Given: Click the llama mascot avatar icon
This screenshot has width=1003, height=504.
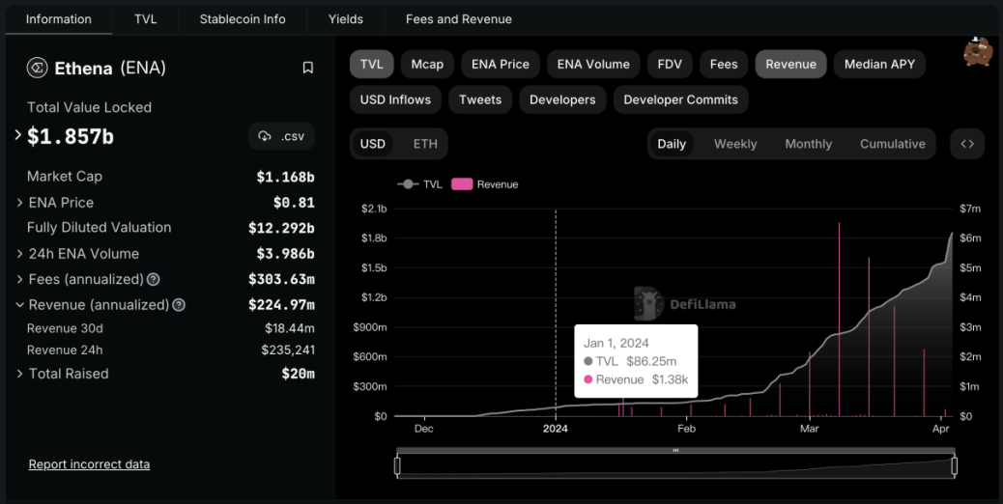Looking at the screenshot, I should (x=977, y=52).
